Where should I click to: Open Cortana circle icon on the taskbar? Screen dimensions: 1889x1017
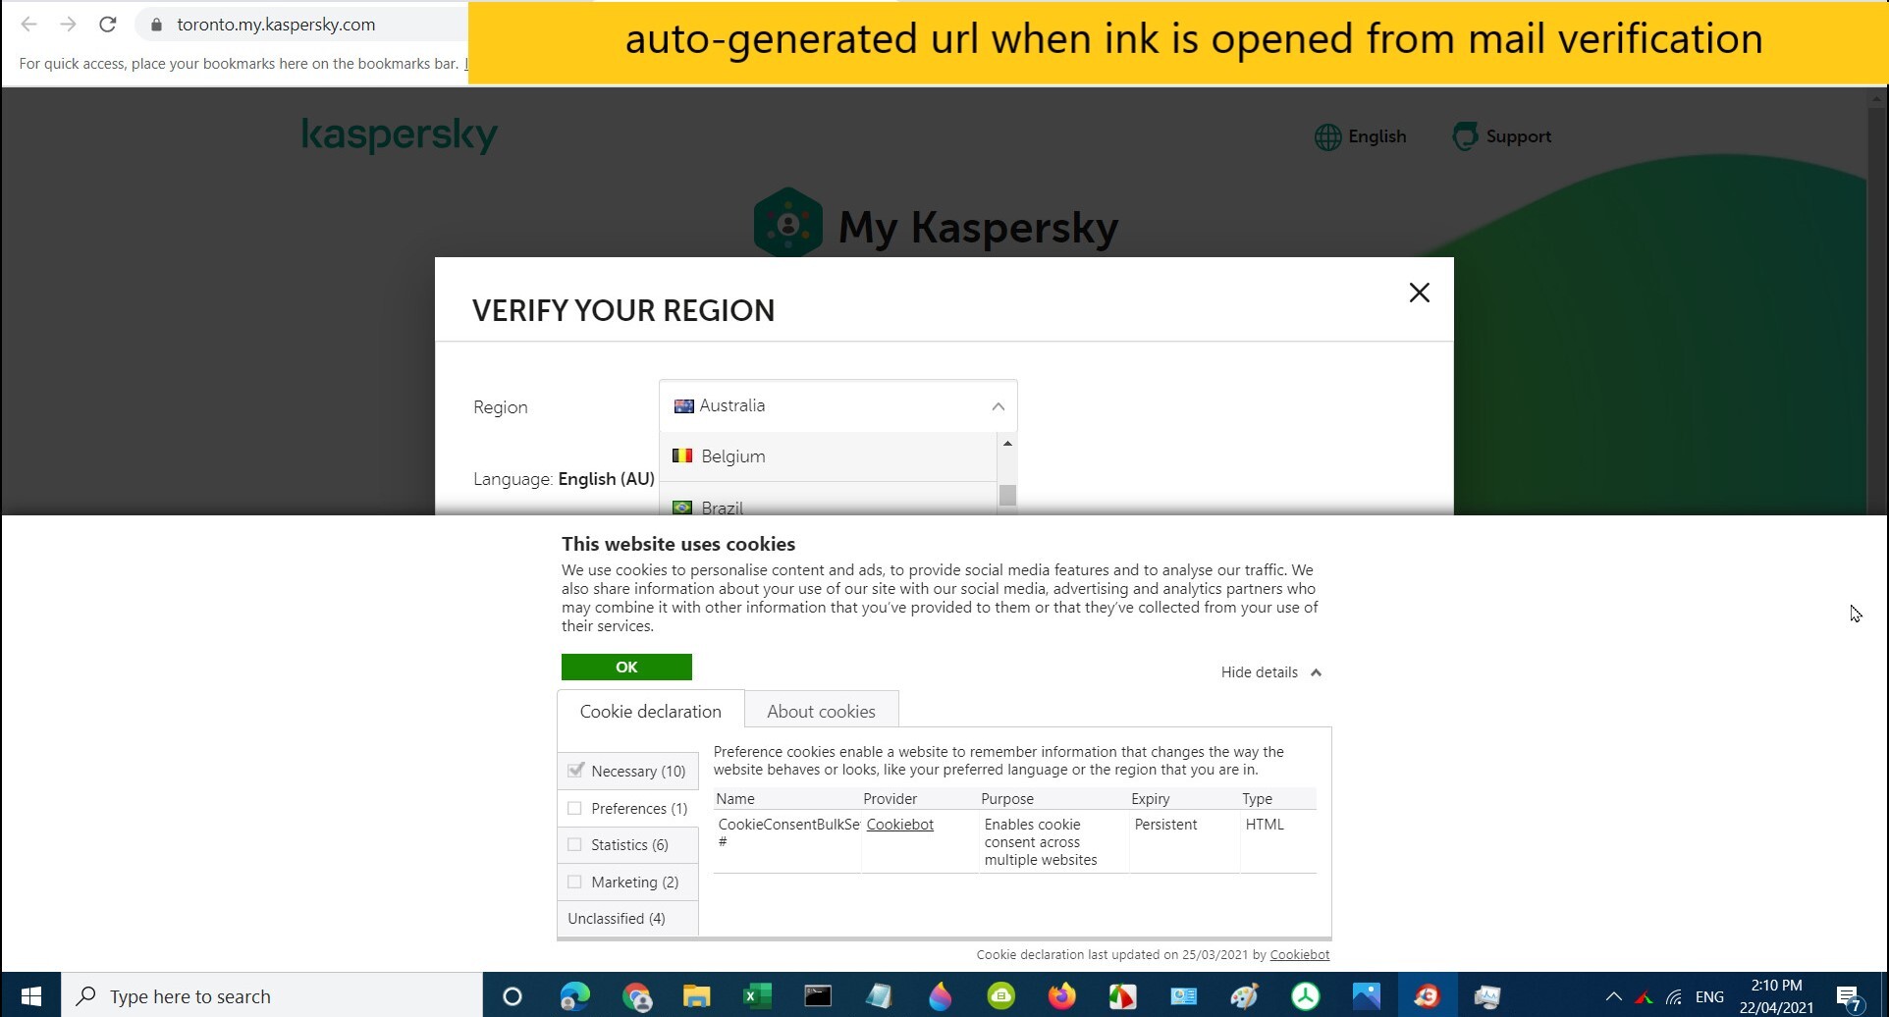512,997
